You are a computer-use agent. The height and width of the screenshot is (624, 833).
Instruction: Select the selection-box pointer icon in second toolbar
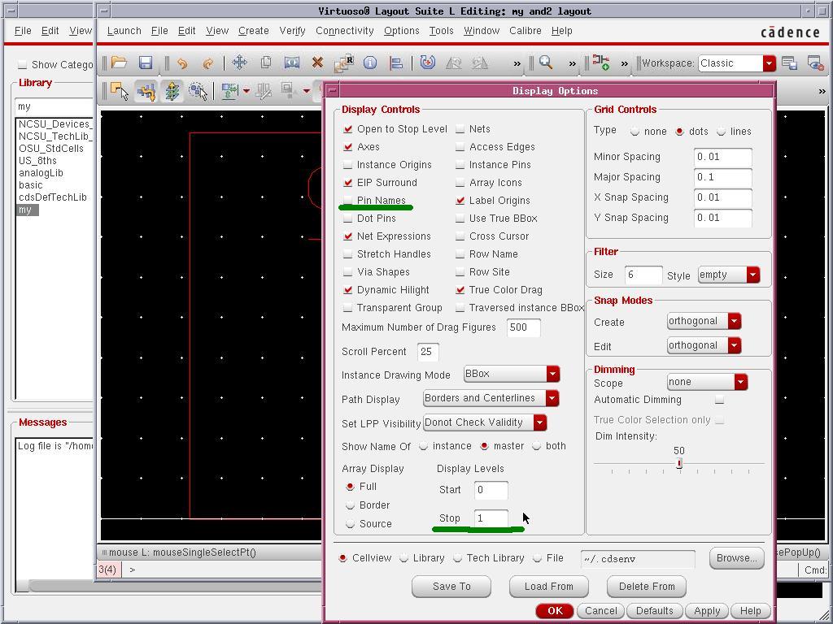[120, 91]
